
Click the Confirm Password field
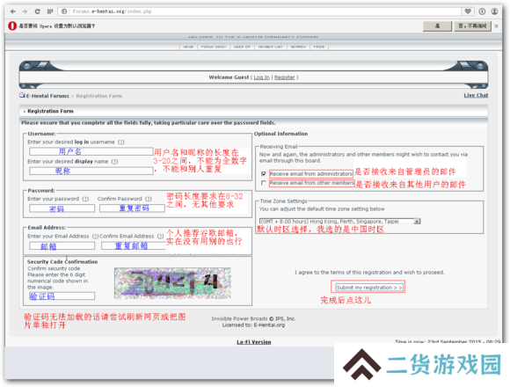click(132, 208)
